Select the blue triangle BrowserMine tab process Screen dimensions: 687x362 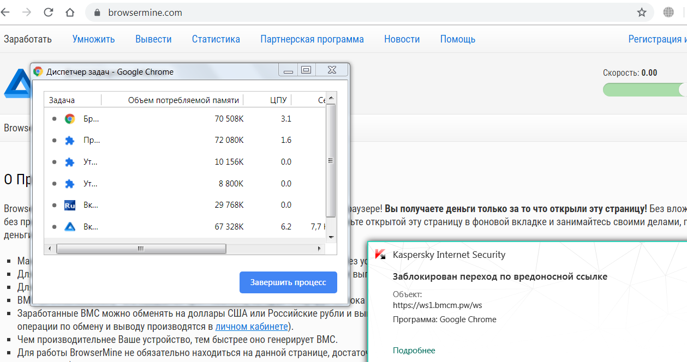point(69,227)
